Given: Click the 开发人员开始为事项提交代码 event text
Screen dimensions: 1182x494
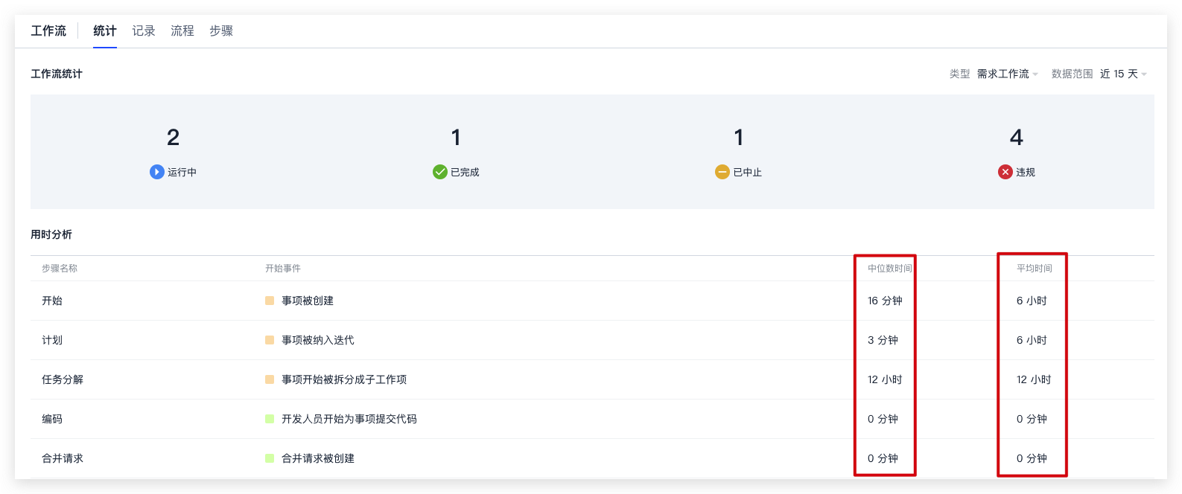Looking at the screenshot, I should (x=349, y=419).
